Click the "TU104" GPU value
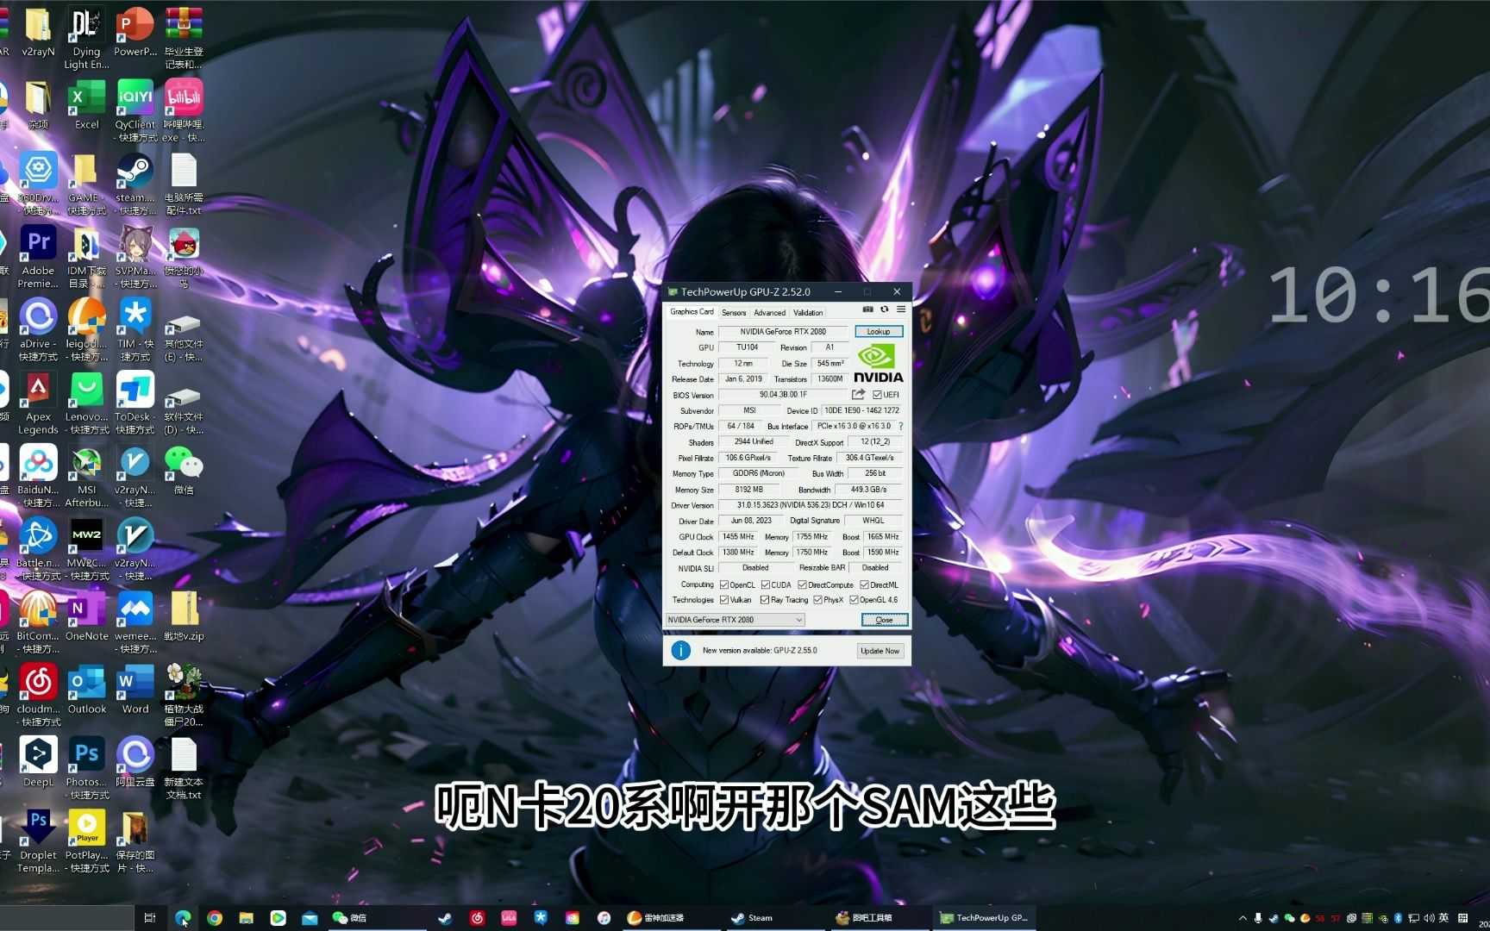Image resolution: width=1490 pixels, height=931 pixels. click(x=747, y=347)
